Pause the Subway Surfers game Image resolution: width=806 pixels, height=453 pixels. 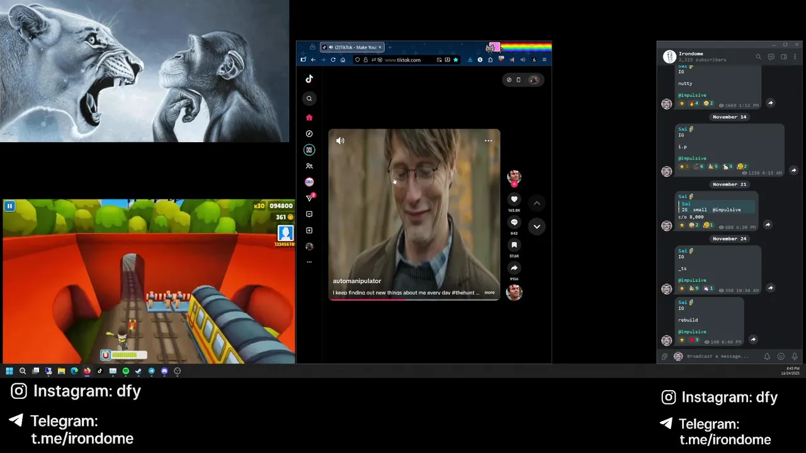(x=9, y=206)
